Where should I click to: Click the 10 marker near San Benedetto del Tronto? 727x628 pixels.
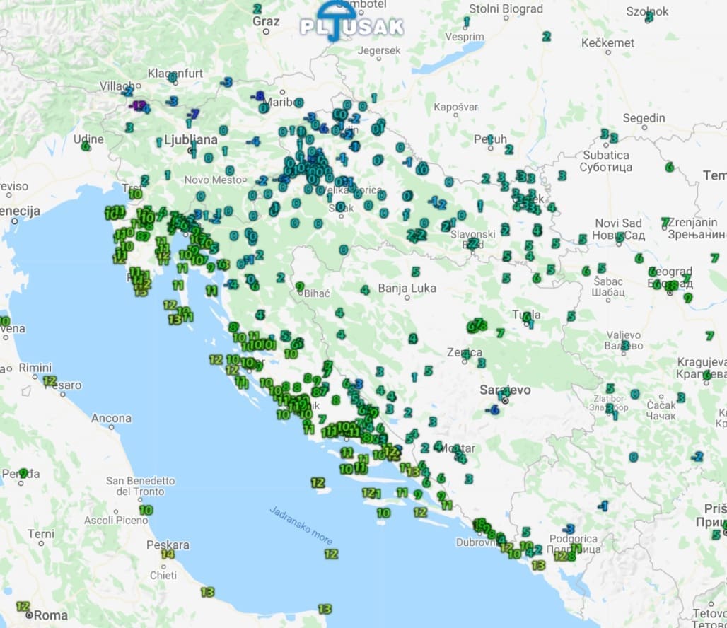(146, 510)
